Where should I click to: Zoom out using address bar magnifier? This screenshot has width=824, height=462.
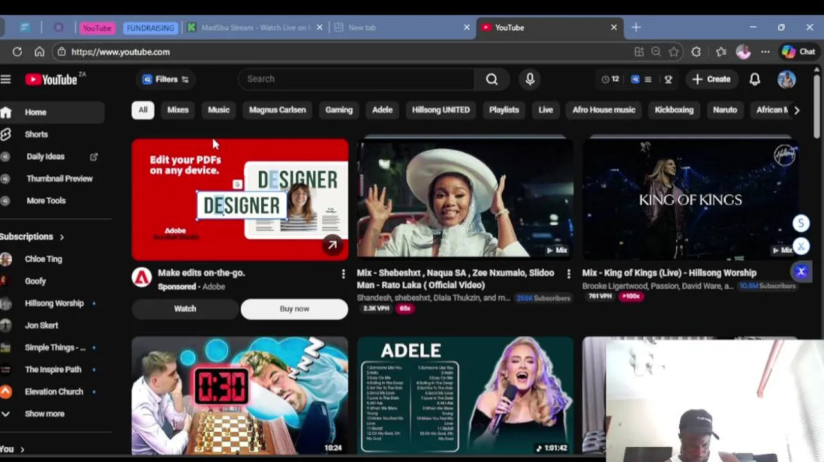(x=656, y=52)
